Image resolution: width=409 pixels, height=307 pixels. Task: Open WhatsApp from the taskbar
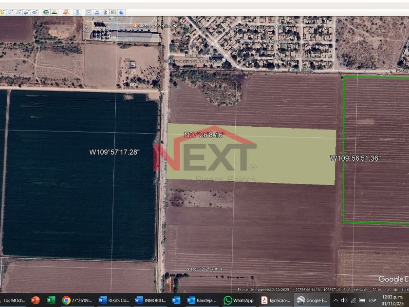point(239,300)
